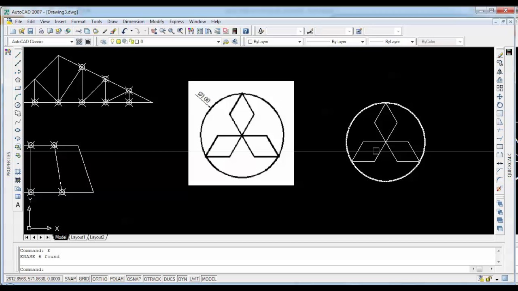Select the Polygon draw tool

click(18, 80)
